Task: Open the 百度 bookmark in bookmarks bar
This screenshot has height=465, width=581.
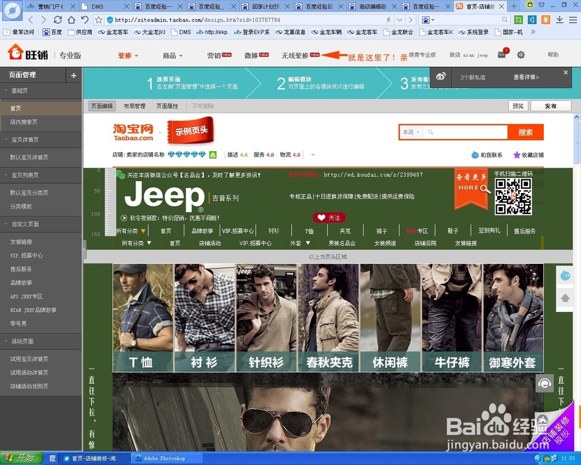Action: 52,33
